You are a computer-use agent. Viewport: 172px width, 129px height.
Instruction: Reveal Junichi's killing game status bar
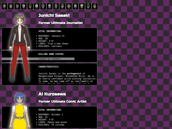[38, 59]
